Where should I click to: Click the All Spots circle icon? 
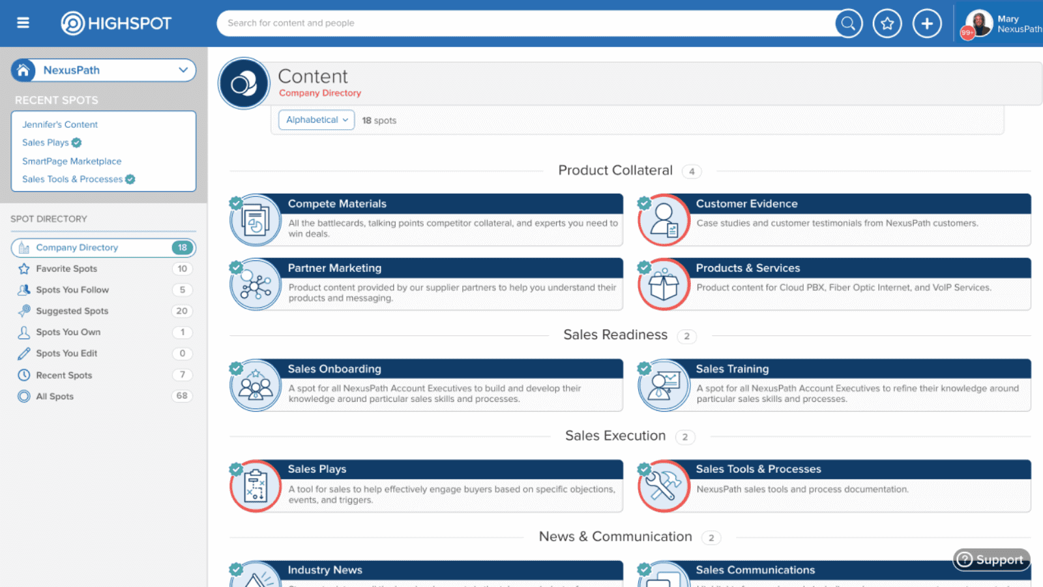click(x=24, y=396)
